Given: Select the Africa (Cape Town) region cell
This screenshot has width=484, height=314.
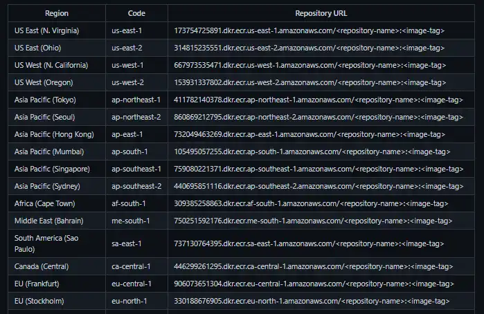Looking at the screenshot, I should point(57,203).
